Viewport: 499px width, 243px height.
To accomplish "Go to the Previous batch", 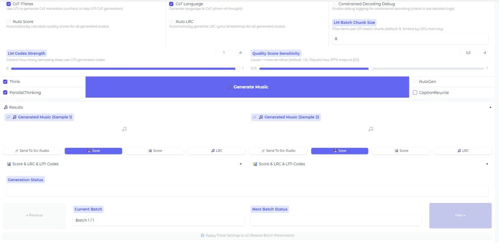I will [34, 215].
